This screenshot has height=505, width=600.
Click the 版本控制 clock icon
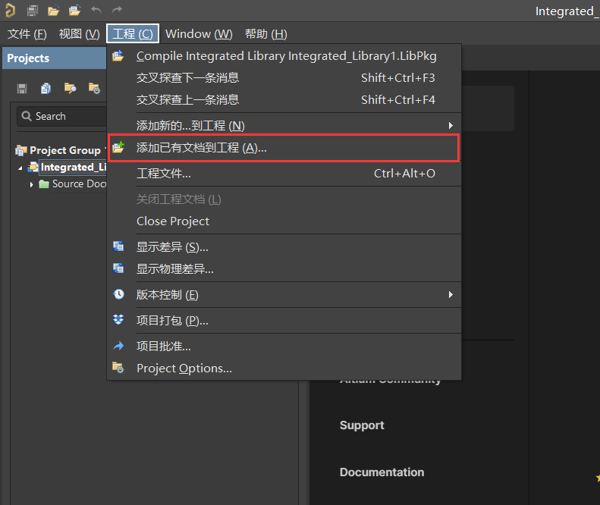(118, 294)
